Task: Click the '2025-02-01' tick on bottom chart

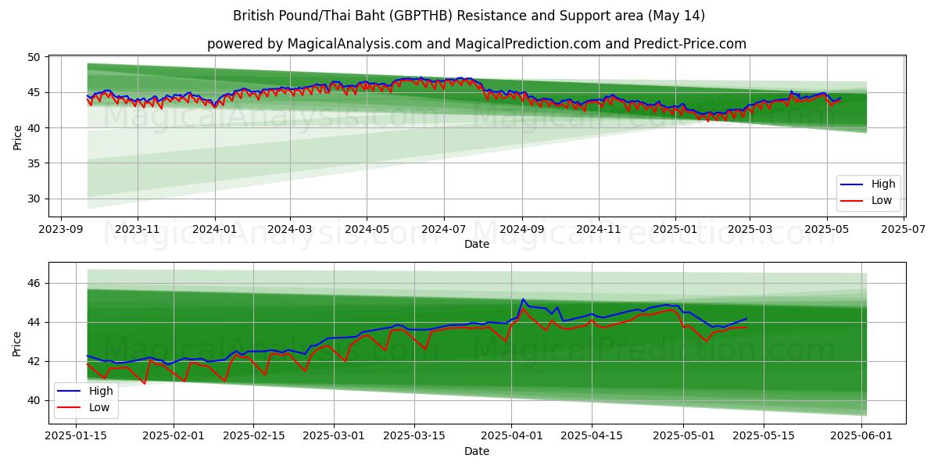Action: point(174,437)
